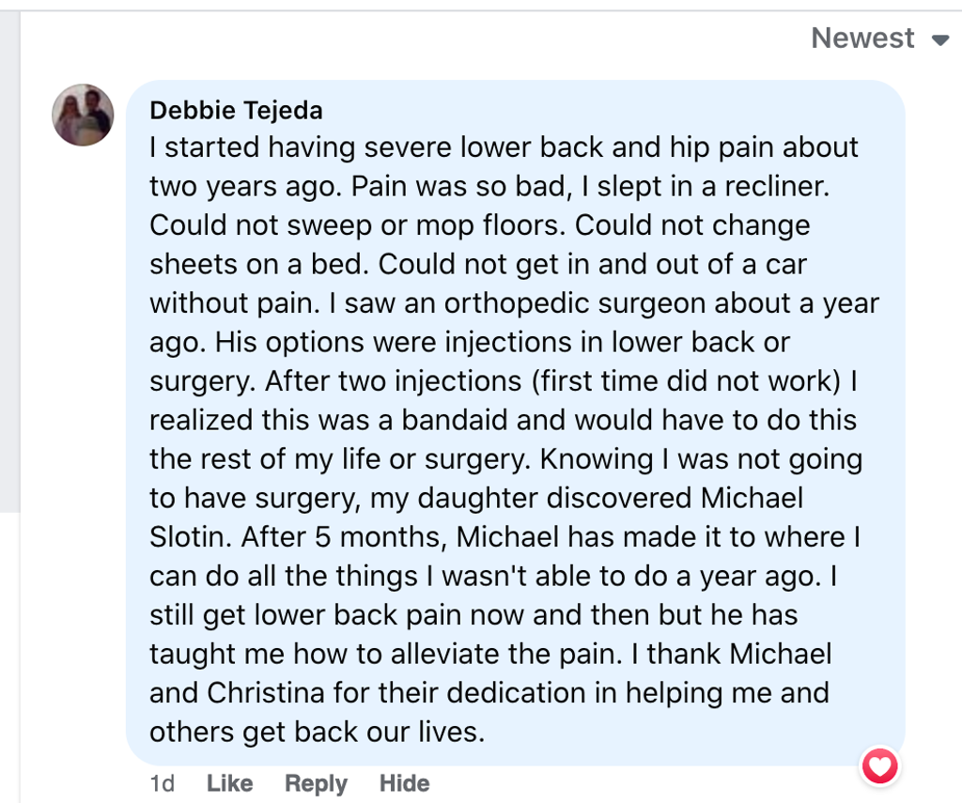Open the Newest sort dropdown
This screenshot has height=803, width=962.
879,39
